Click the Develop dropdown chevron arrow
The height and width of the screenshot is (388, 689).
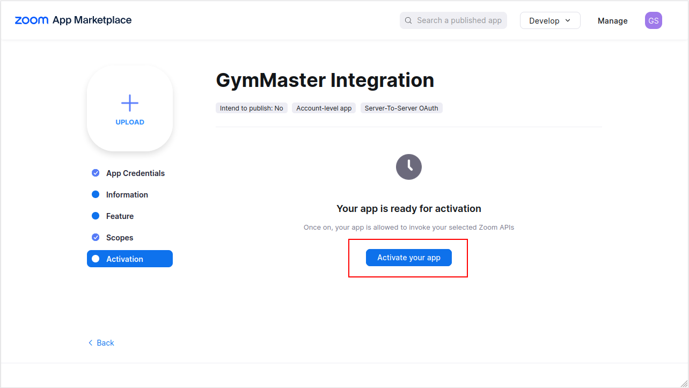pyautogui.click(x=568, y=20)
